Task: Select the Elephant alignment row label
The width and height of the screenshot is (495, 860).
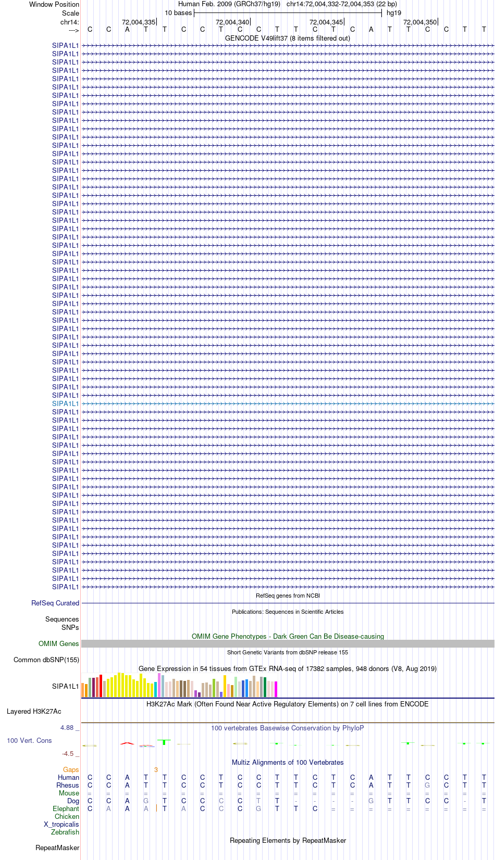Action: pos(66,809)
